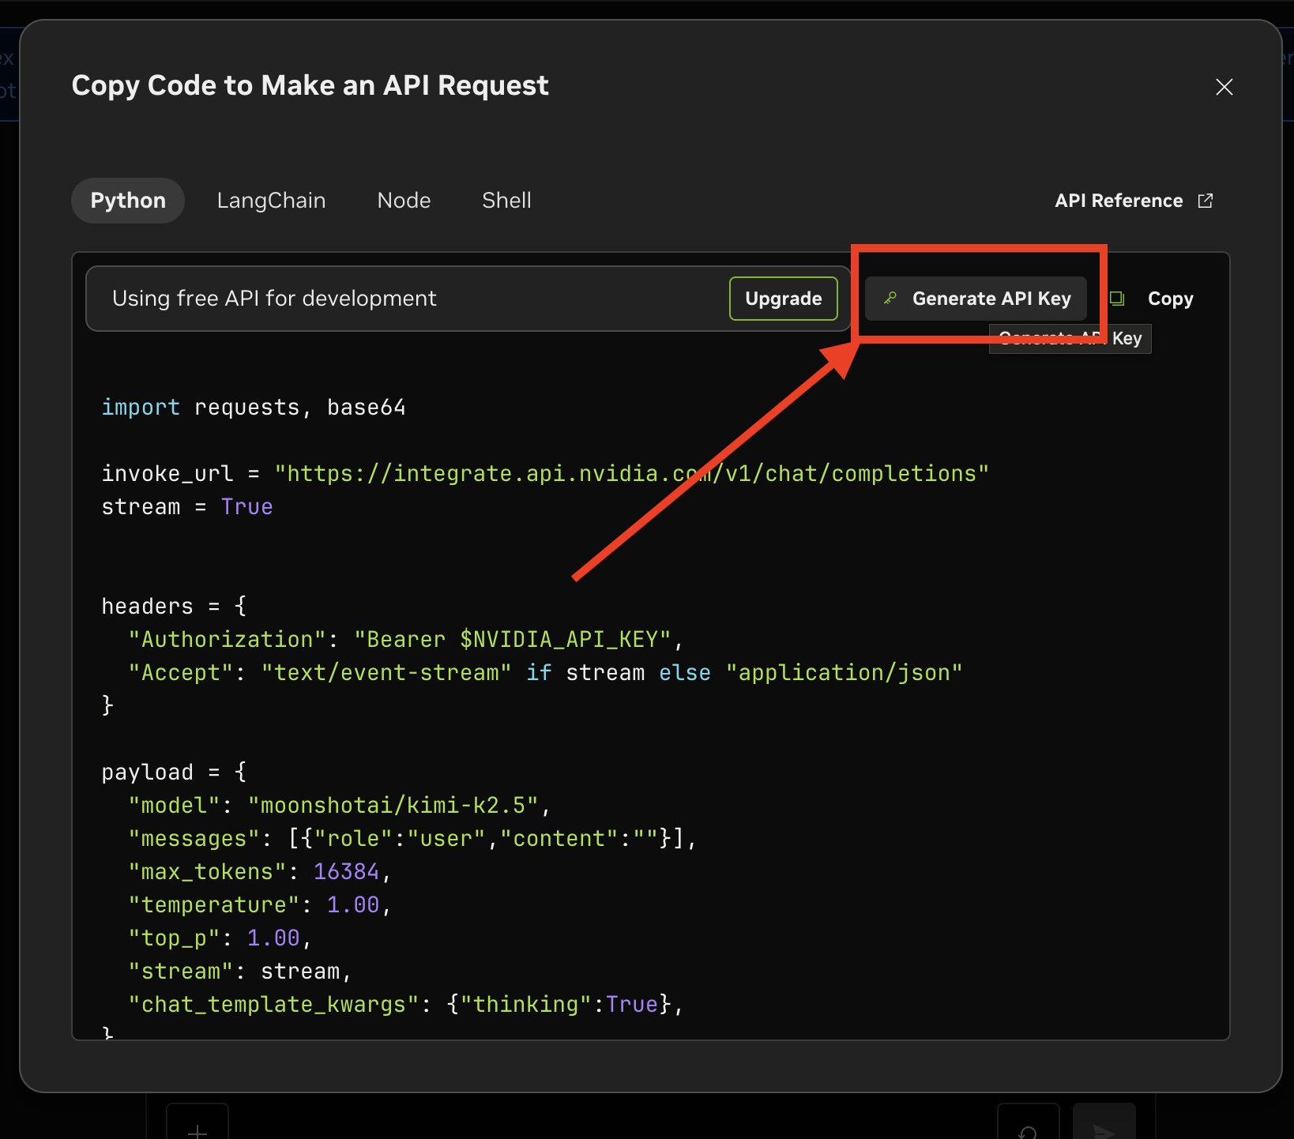Click Generate API Key
This screenshot has width=1294, height=1139.
pyautogui.click(x=976, y=298)
